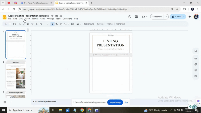Open grid view of slides

[5, 102]
